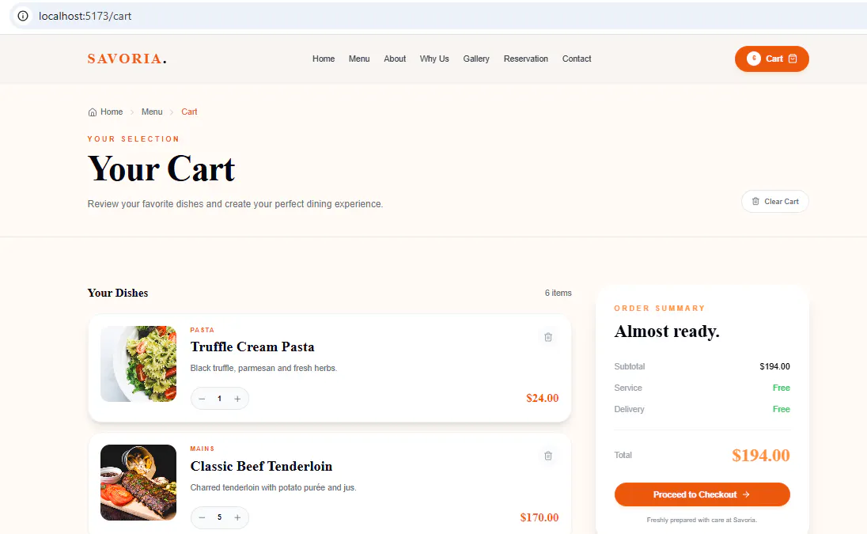Click the MAINS category label
The height and width of the screenshot is (534, 867).
point(202,449)
